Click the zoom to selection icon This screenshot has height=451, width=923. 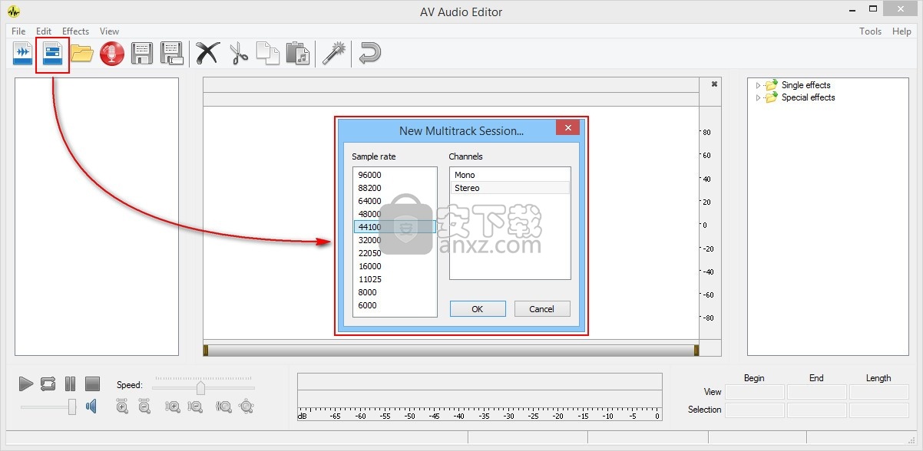(224, 407)
